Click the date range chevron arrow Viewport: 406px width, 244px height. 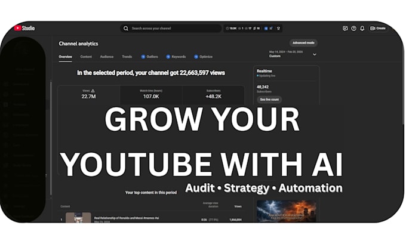[315, 54]
